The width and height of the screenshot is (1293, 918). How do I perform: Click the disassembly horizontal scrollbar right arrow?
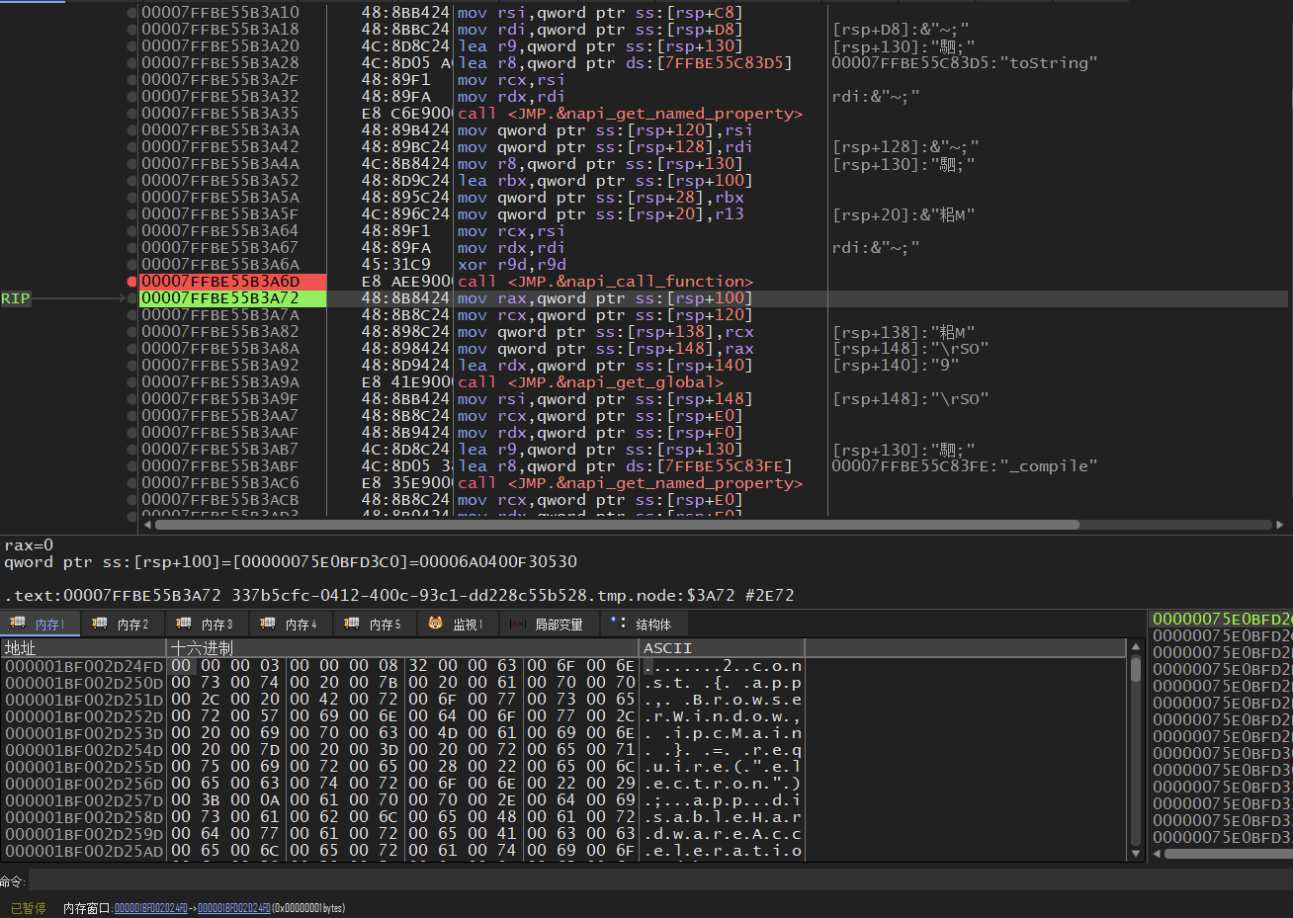pos(1281,526)
